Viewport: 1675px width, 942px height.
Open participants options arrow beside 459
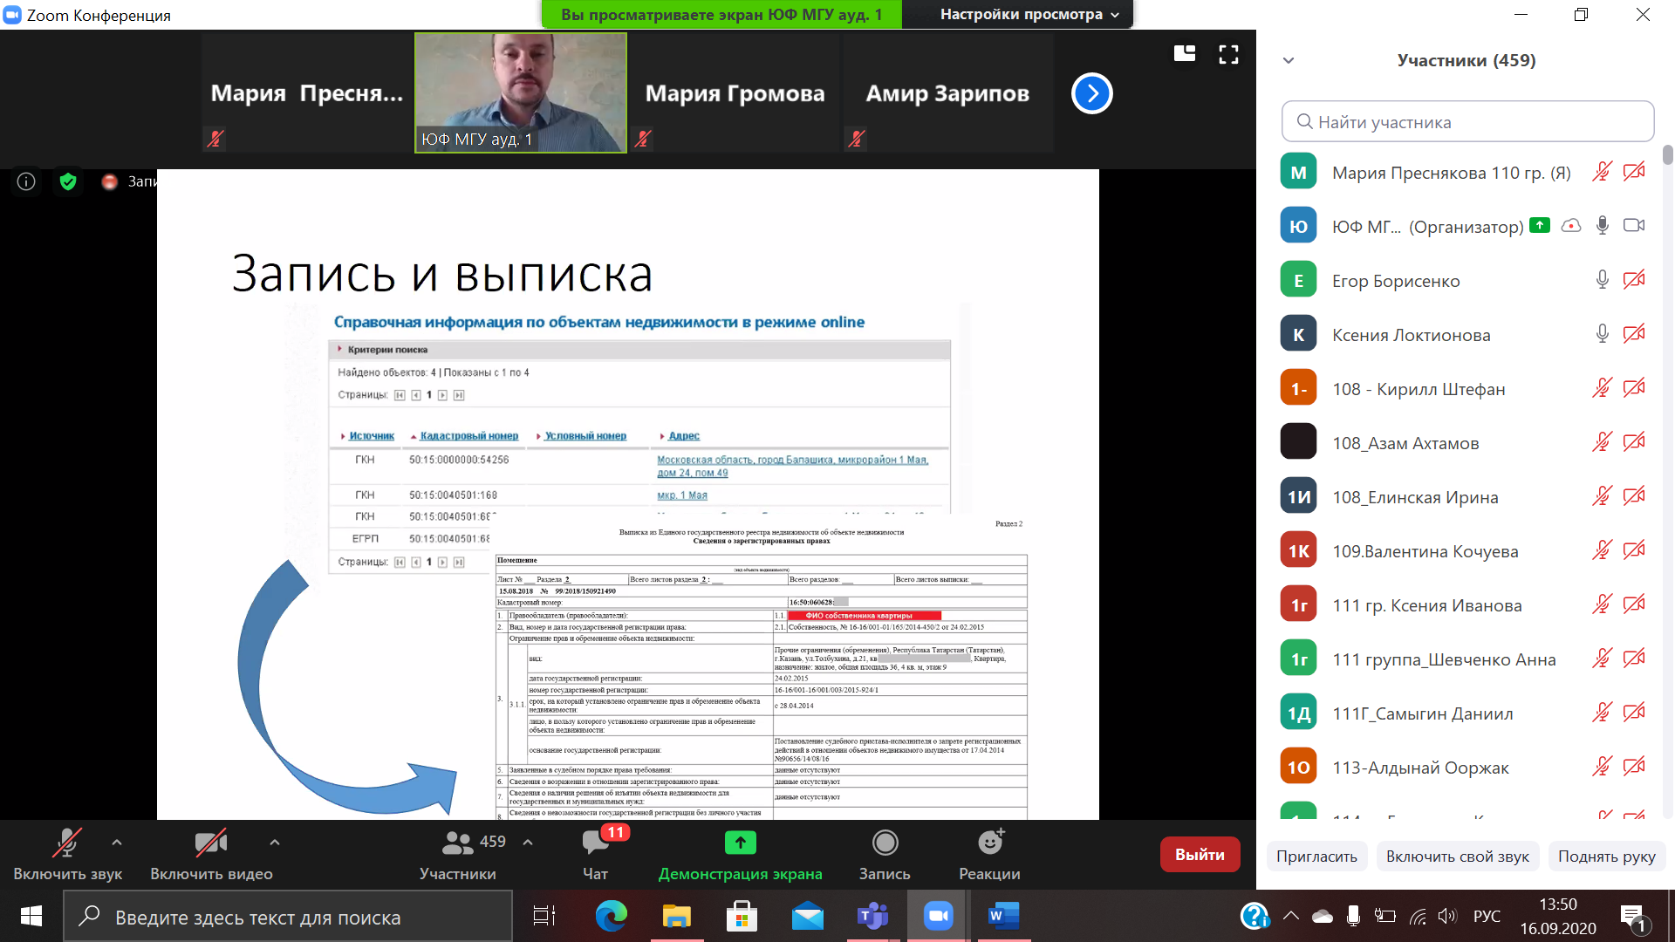click(528, 843)
